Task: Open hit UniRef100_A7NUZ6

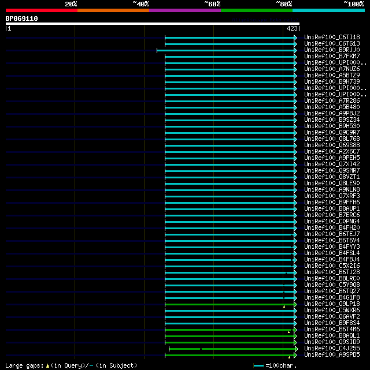Action: [332, 69]
